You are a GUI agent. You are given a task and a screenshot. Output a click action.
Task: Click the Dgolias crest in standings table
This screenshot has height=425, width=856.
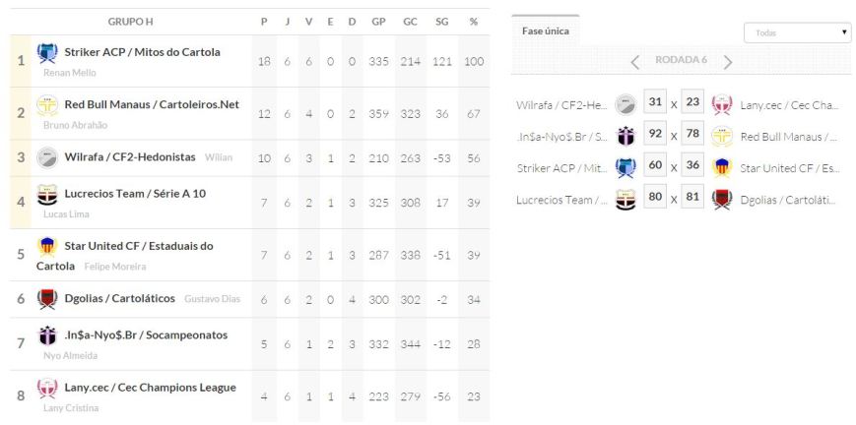(47, 298)
